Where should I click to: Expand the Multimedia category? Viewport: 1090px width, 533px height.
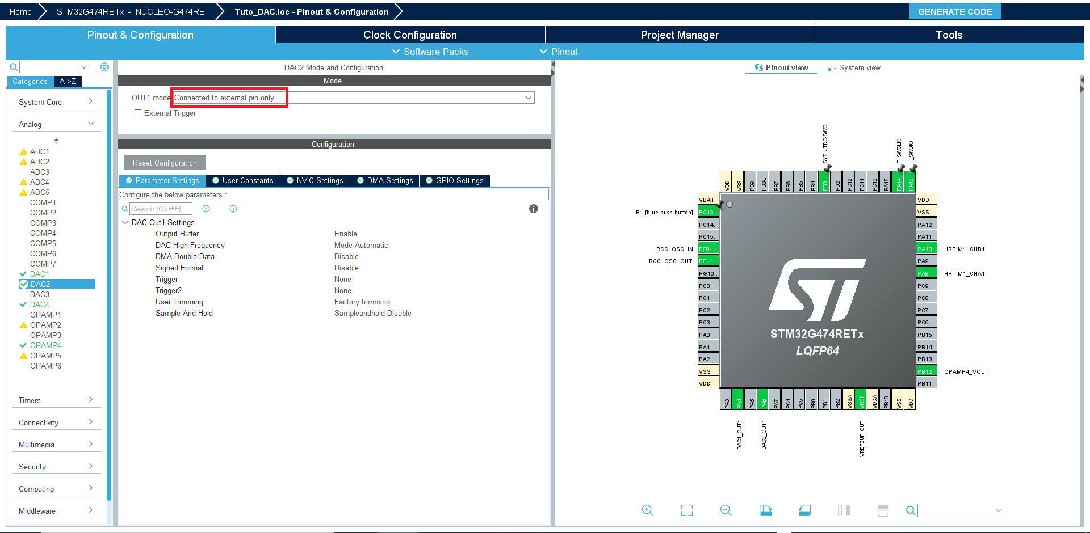pyautogui.click(x=56, y=445)
